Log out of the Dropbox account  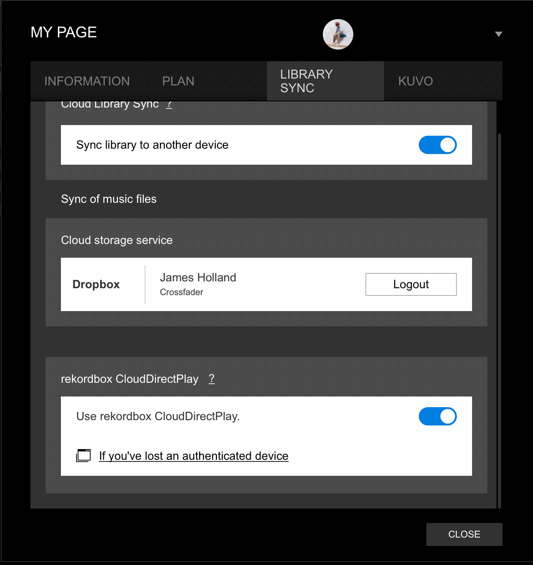tap(411, 284)
